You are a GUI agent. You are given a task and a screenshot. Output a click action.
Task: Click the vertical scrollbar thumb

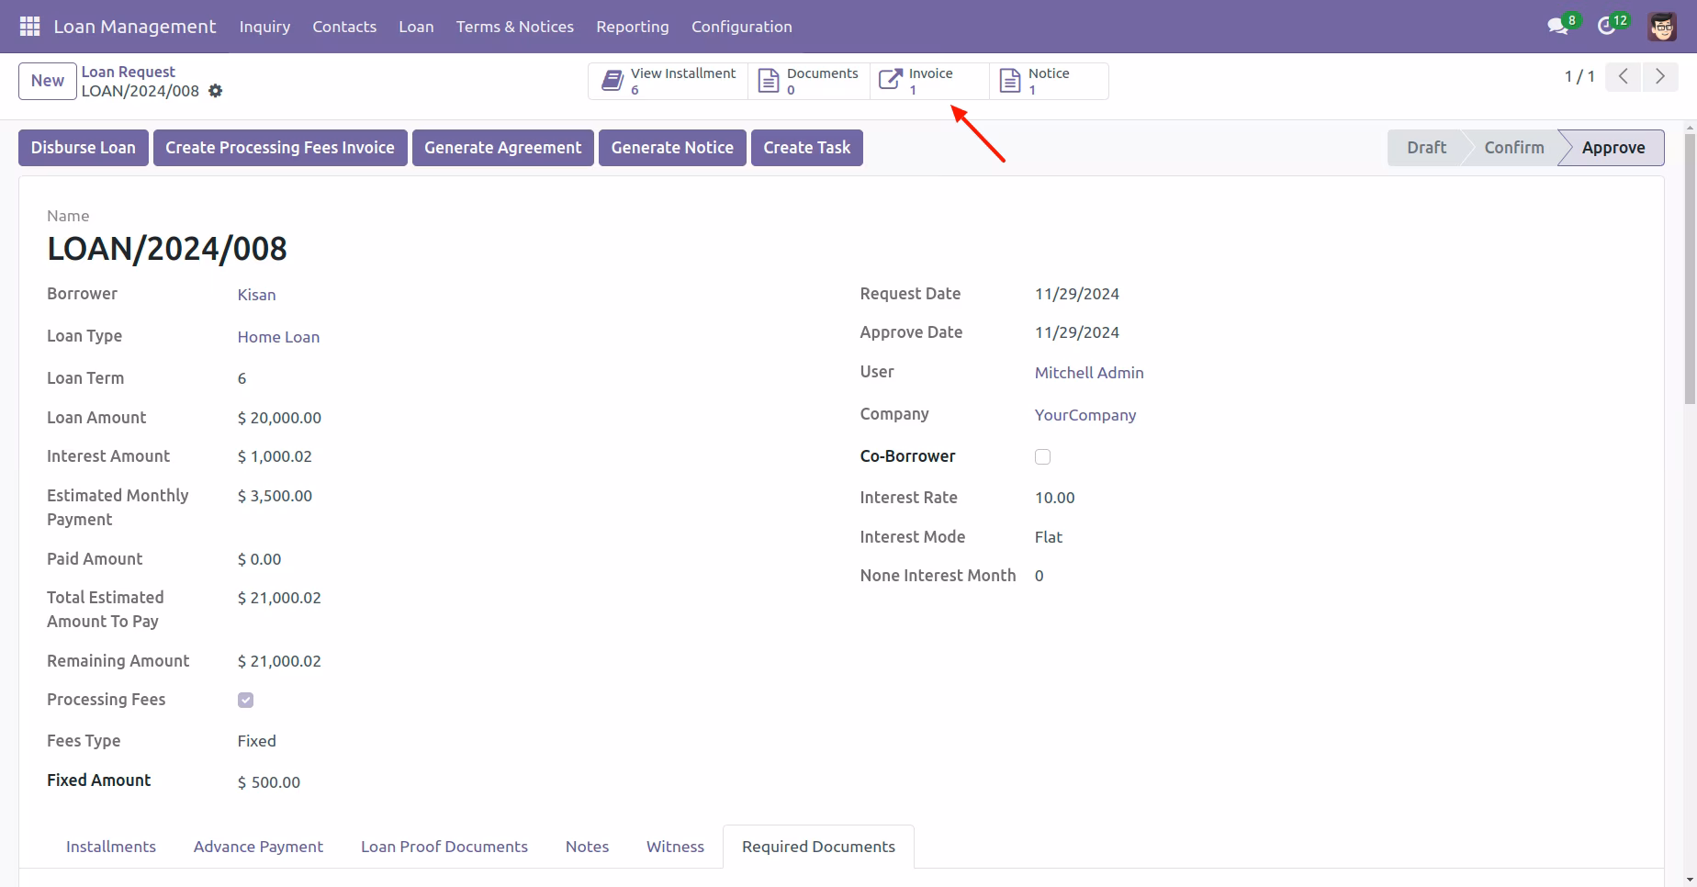point(1690,269)
